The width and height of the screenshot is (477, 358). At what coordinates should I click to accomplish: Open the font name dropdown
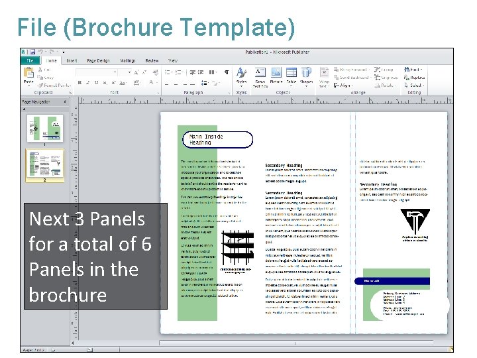tap(115, 72)
